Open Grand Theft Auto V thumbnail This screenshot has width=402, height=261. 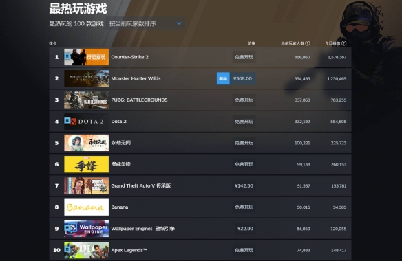[x=87, y=185]
